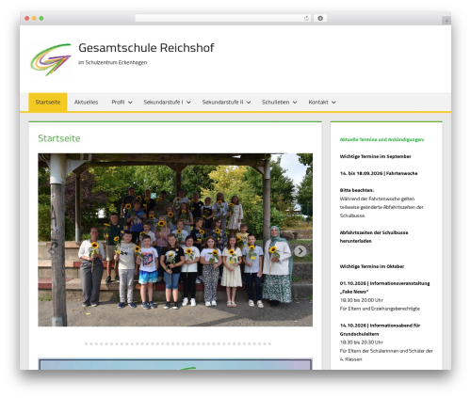
Task: Expand the Schulleben submenu chevron
Action: point(295,103)
